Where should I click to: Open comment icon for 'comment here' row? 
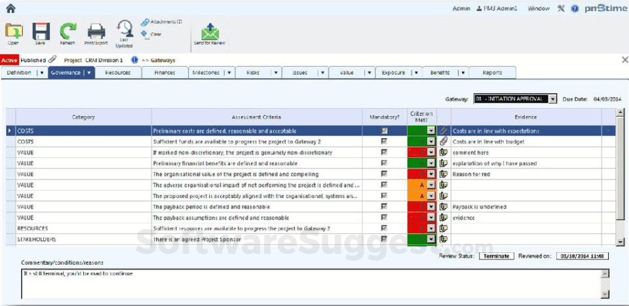[x=444, y=153]
